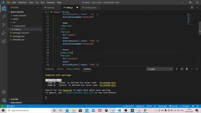This screenshot has width=201, height=113.
Task: Open index.js in the explorer tree
Action: 18,29
